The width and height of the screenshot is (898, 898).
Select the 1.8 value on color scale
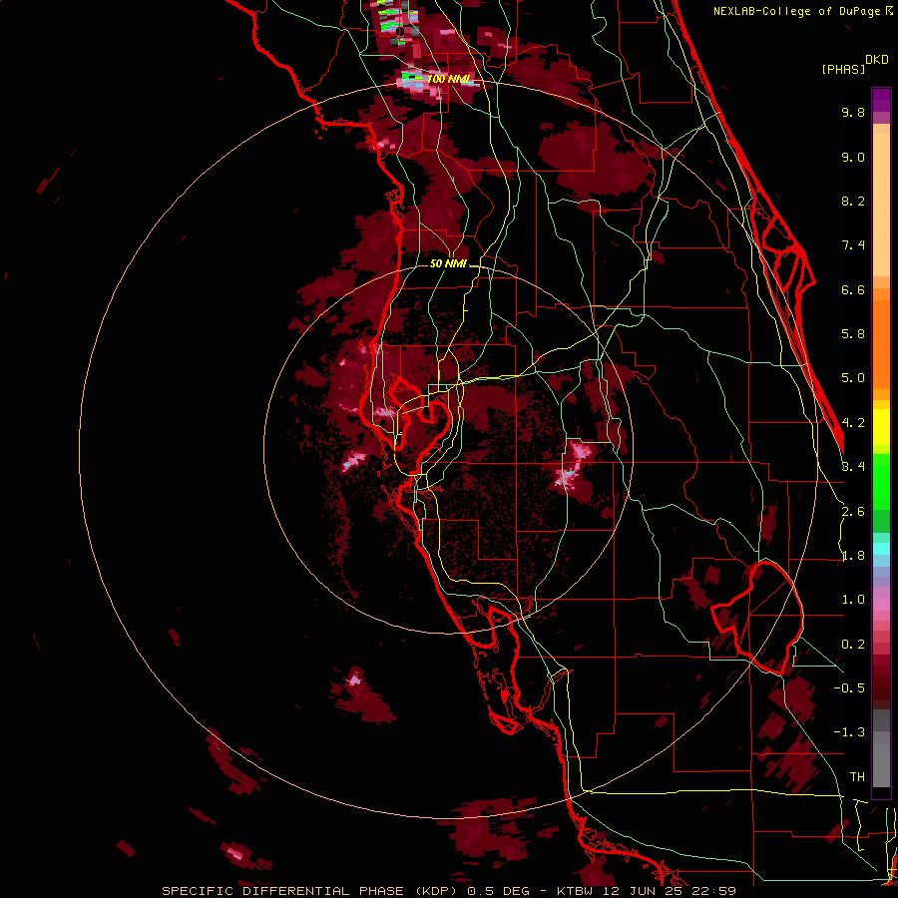[x=853, y=556]
